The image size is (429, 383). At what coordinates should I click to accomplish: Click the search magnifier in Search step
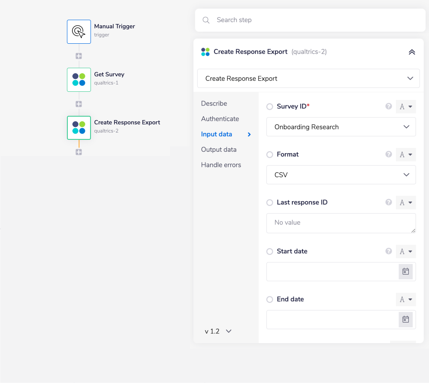(205, 20)
